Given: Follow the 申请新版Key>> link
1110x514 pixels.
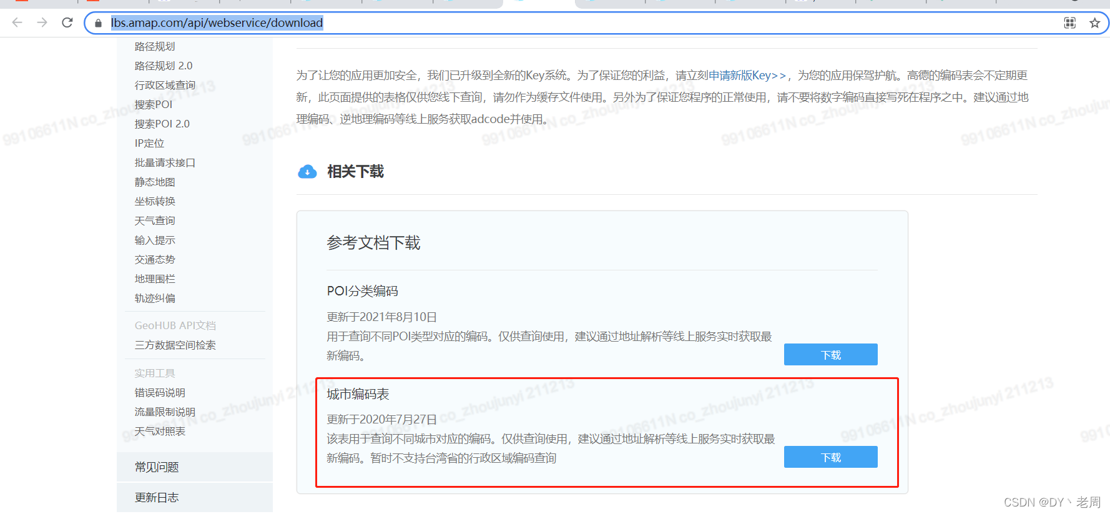Looking at the screenshot, I should [x=747, y=76].
